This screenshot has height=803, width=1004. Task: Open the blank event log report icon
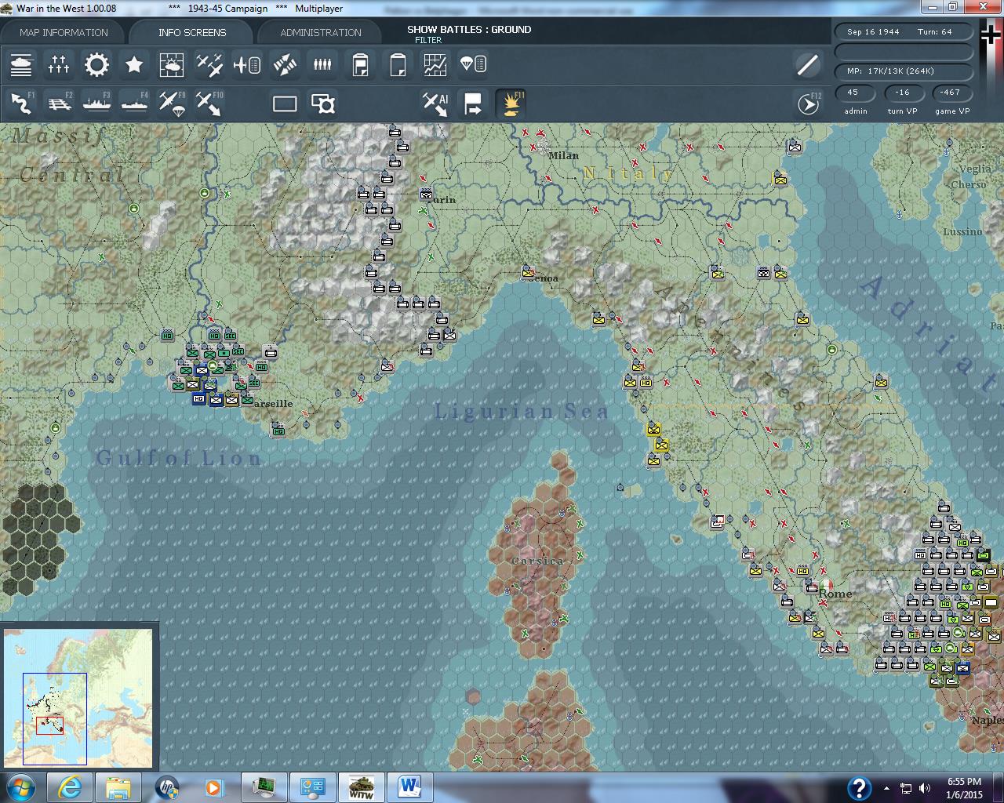click(398, 64)
